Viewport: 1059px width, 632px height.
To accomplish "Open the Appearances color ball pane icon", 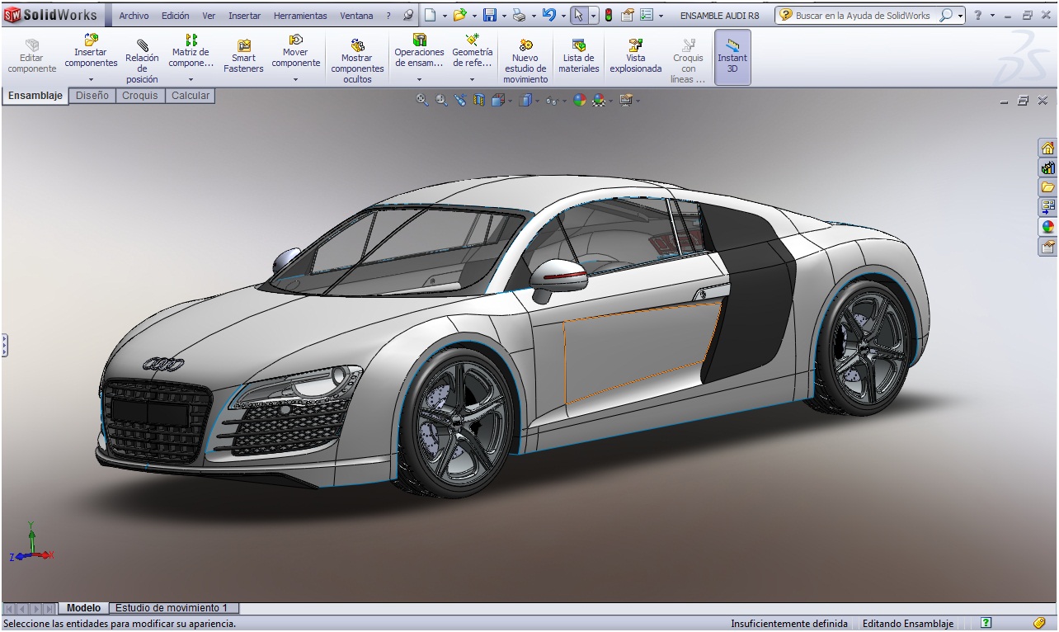I will [1047, 227].
